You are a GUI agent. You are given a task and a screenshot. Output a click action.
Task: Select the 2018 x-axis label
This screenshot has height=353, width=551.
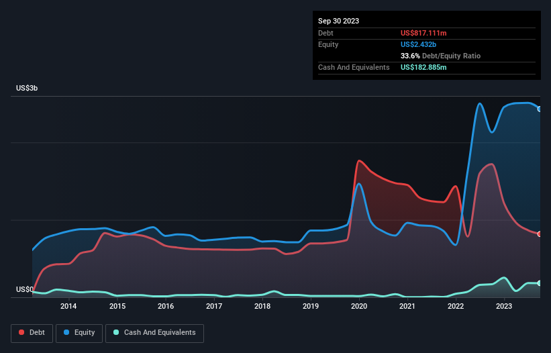pyautogui.click(x=262, y=306)
